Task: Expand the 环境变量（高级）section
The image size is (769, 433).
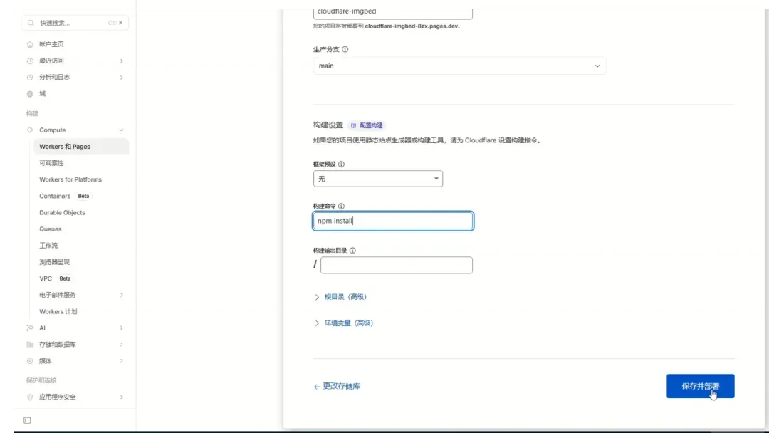Action: pos(348,323)
